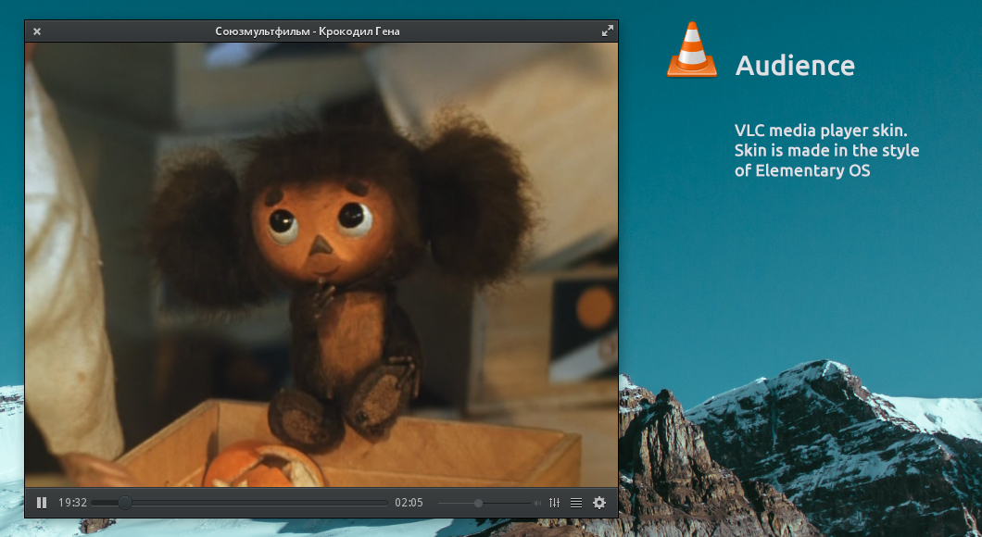Click the remaining time 02:05
Viewport: 982px width, 537px height.
point(409,503)
